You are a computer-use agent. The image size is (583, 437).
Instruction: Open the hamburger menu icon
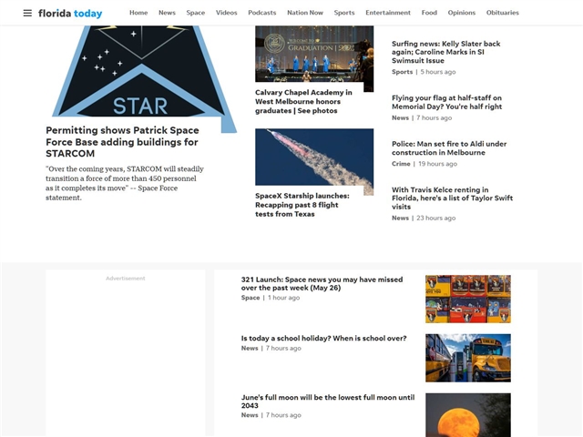[27, 13]
